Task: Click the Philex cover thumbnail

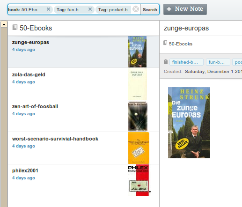Action: (x=139, y=180)
